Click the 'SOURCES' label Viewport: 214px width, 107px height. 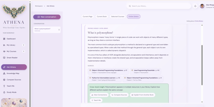coord(91,66)
